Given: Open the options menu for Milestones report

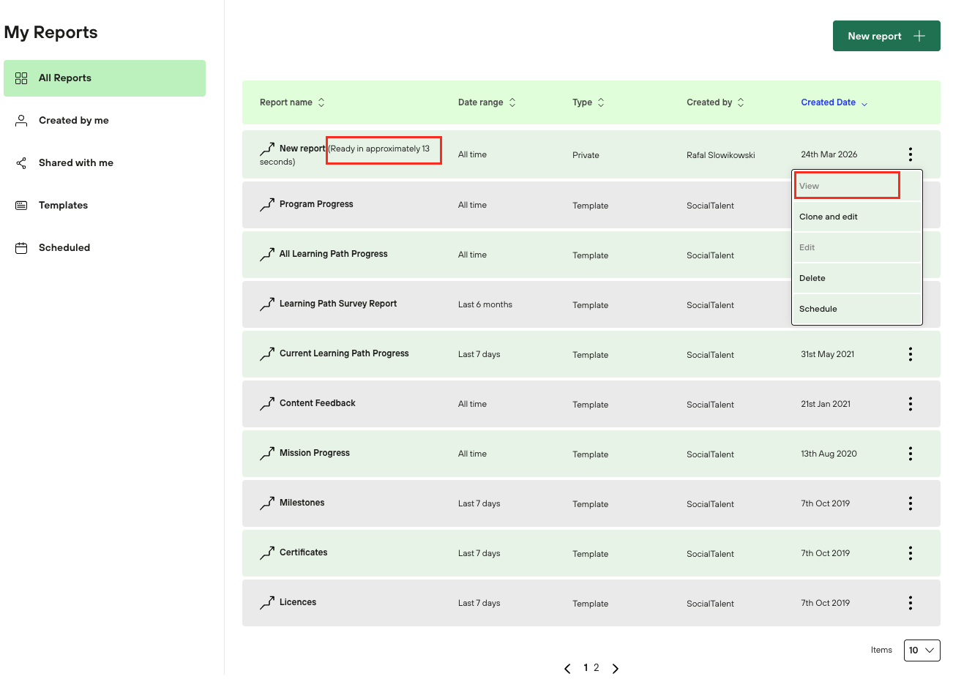Looking at the screenshot, I should pos(910,503).
